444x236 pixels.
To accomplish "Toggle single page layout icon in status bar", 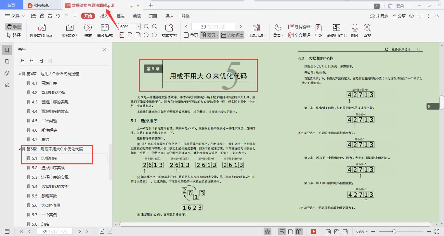I will click(291, 231).
